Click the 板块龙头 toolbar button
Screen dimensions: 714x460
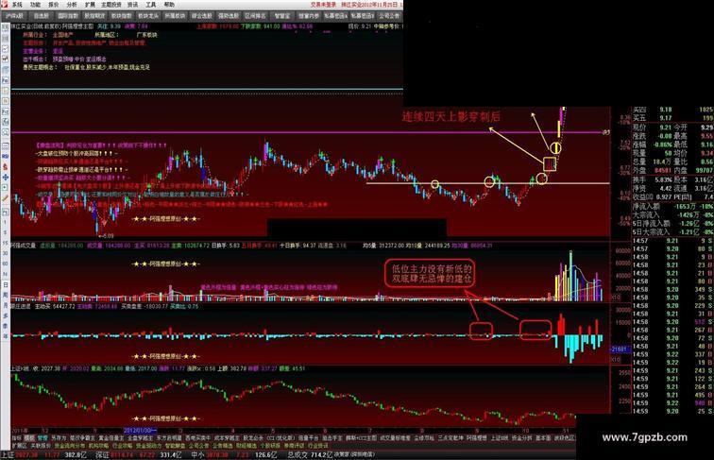click(148, 16)
